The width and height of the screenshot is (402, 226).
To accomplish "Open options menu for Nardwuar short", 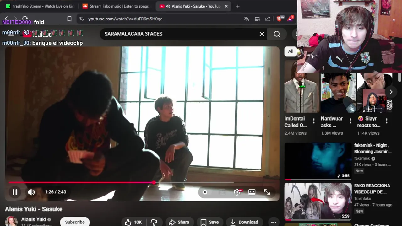I will point(350,121).
